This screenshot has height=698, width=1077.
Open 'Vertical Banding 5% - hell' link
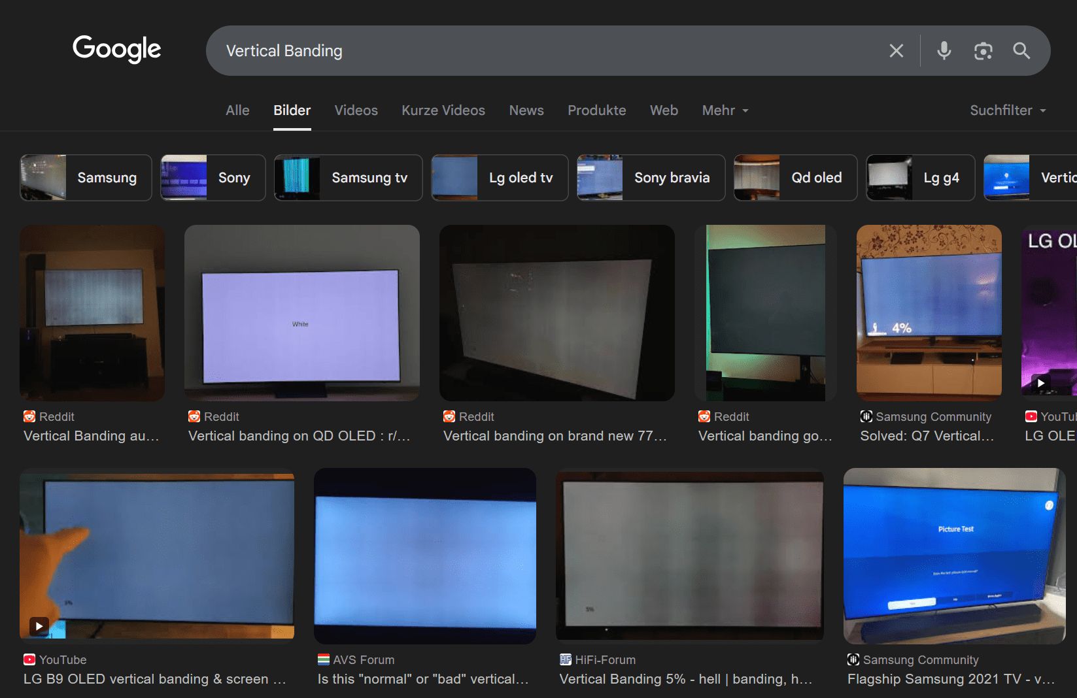[686, 679]
